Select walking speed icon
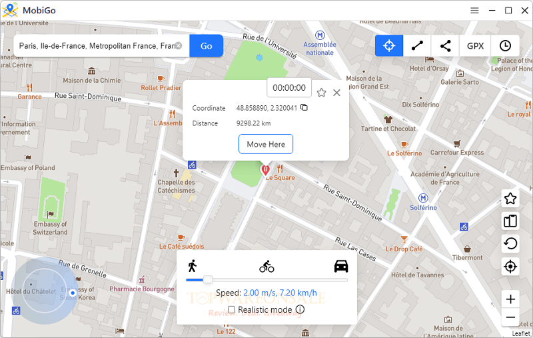 point(192,265)
